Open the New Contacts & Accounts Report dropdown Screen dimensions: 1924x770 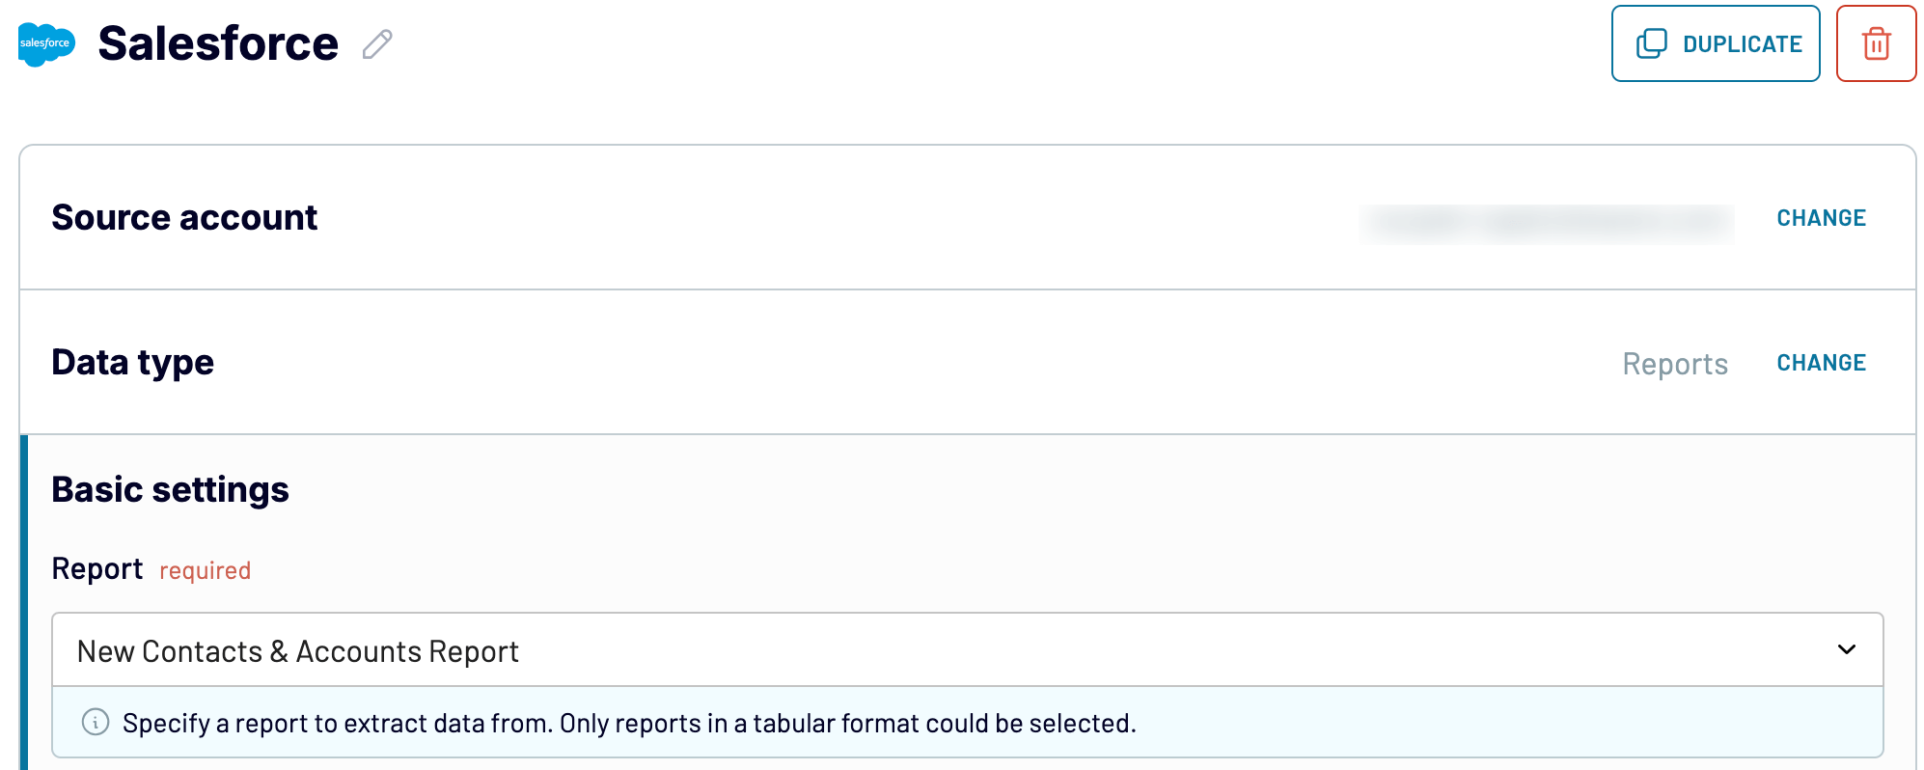point(965,649)
